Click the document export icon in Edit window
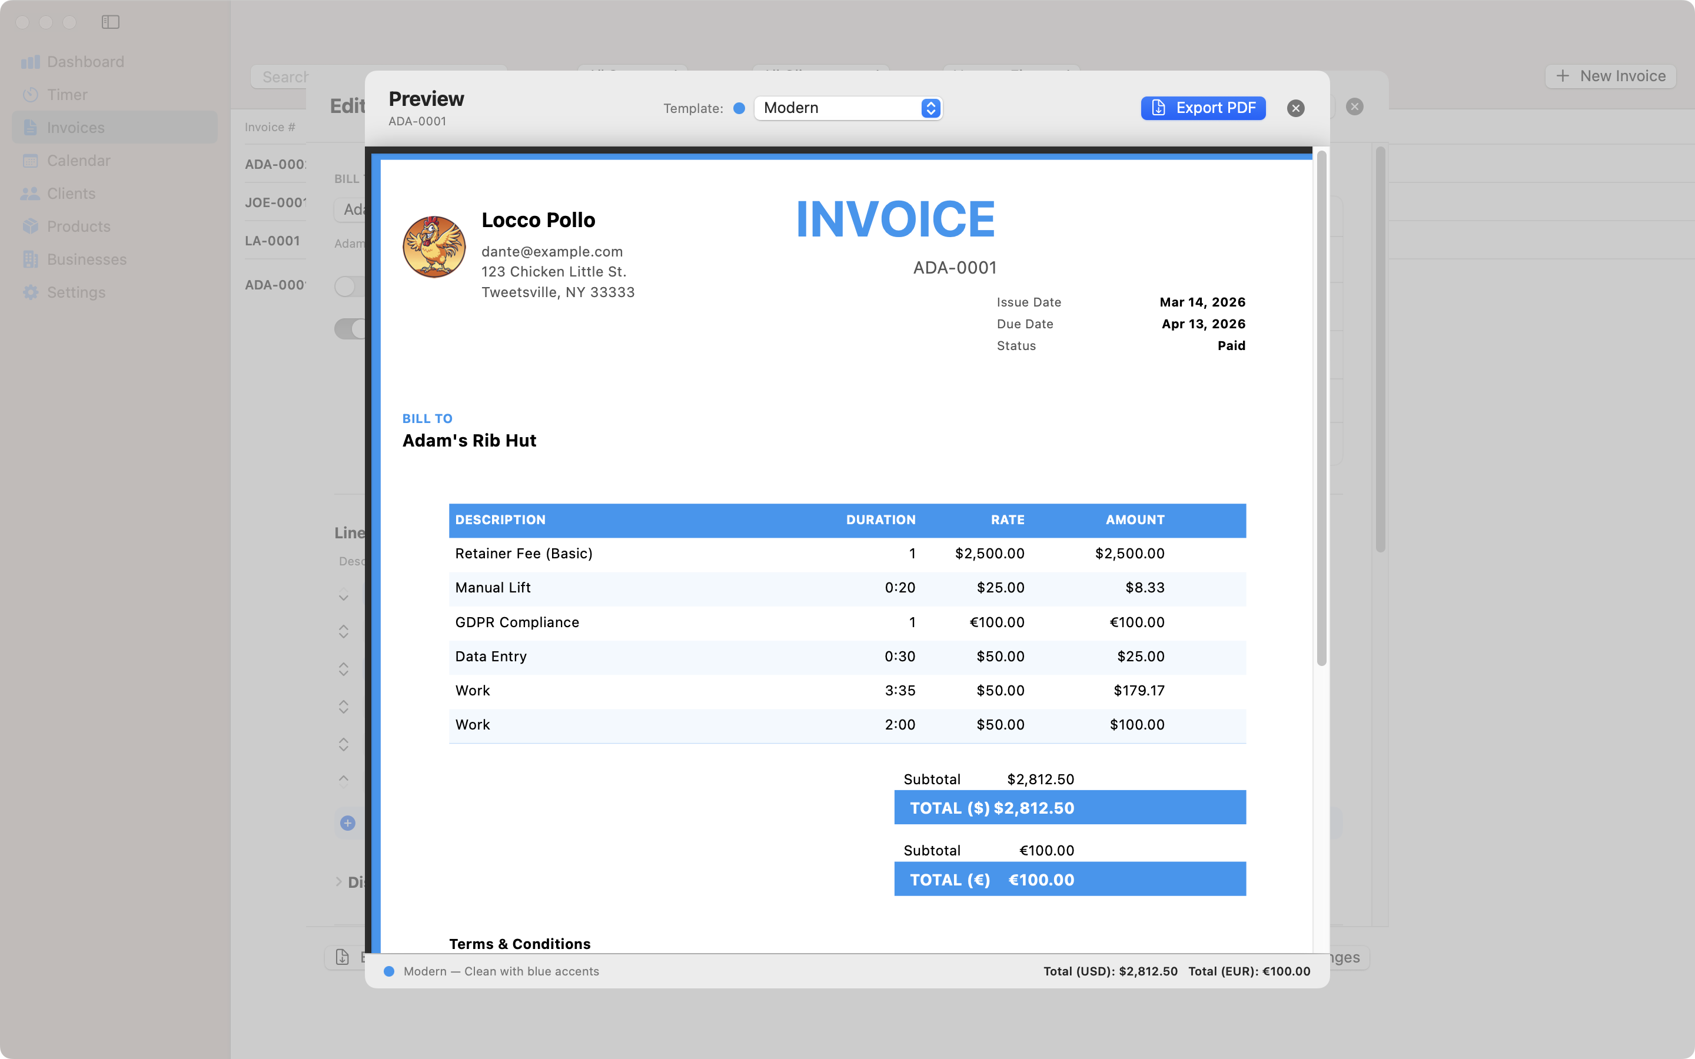 tap(343, 957)
